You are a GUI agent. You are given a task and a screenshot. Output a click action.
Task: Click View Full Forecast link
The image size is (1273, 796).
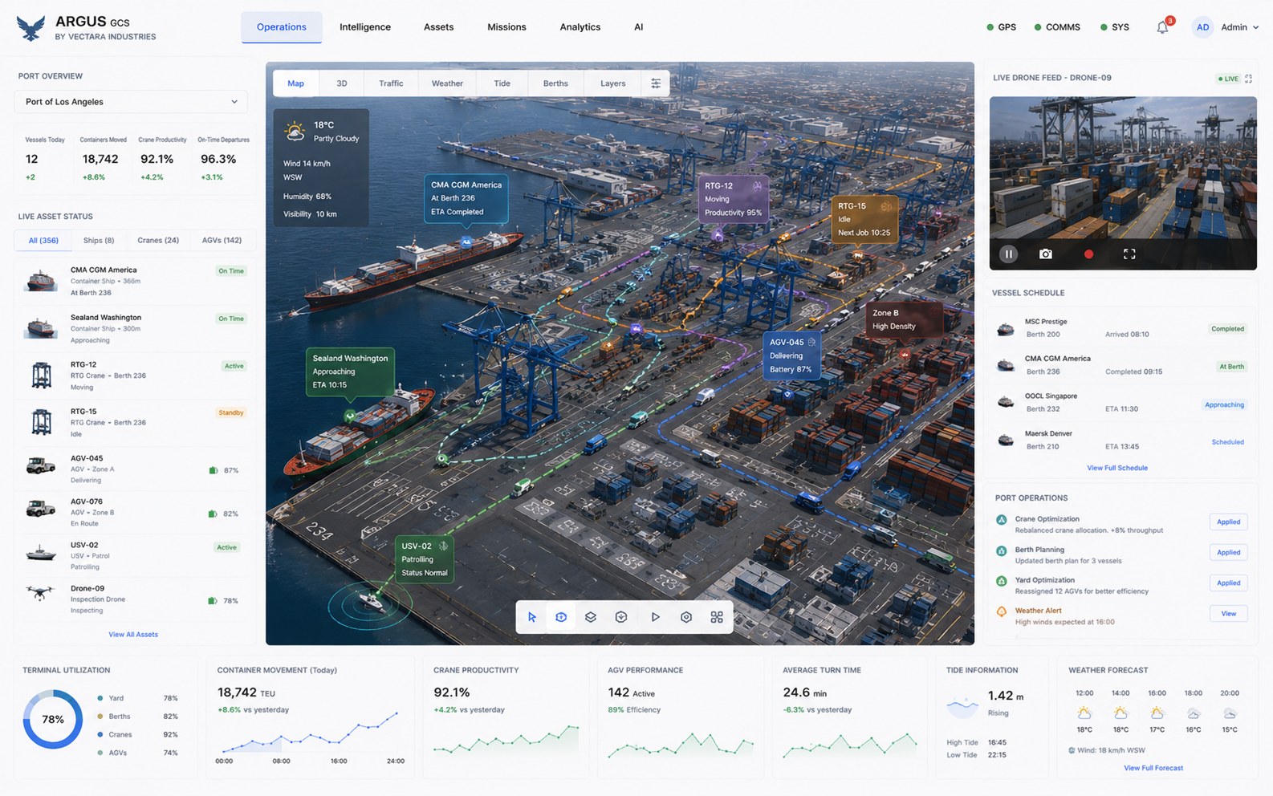tap(1153, 768)
